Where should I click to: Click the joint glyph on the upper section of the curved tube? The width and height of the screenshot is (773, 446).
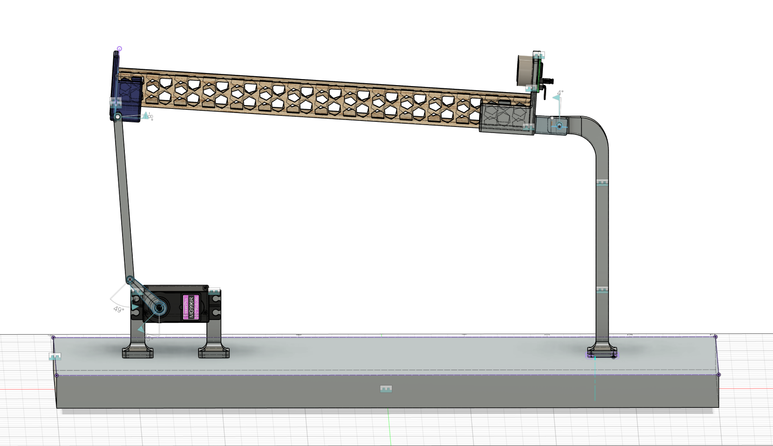[602, 183]
